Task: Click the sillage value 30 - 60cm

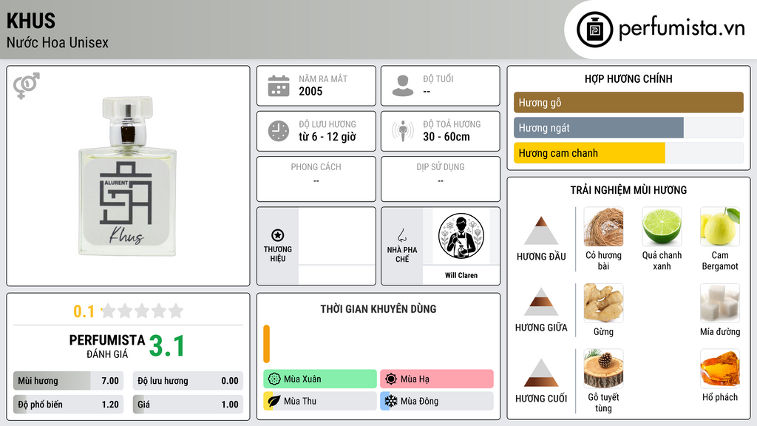Action: coord(447,137)
